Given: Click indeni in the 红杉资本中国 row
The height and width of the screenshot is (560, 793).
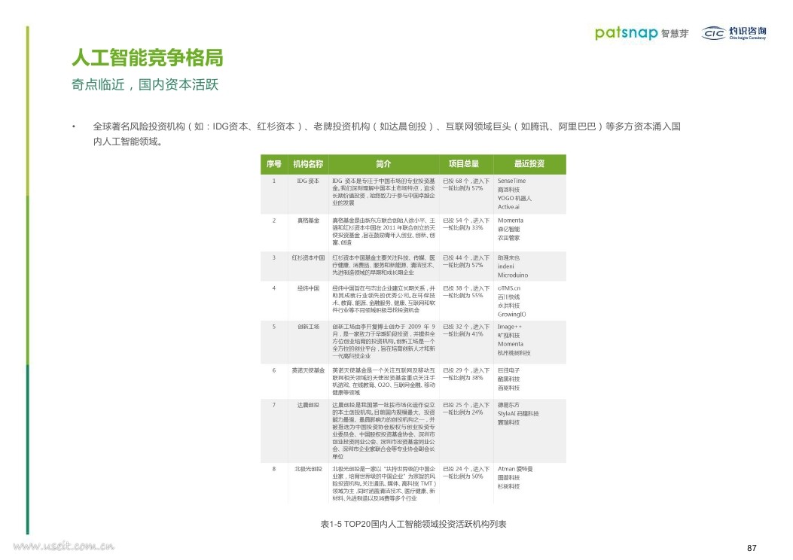Looking at the screenshot, I should [x=506, y=266].
